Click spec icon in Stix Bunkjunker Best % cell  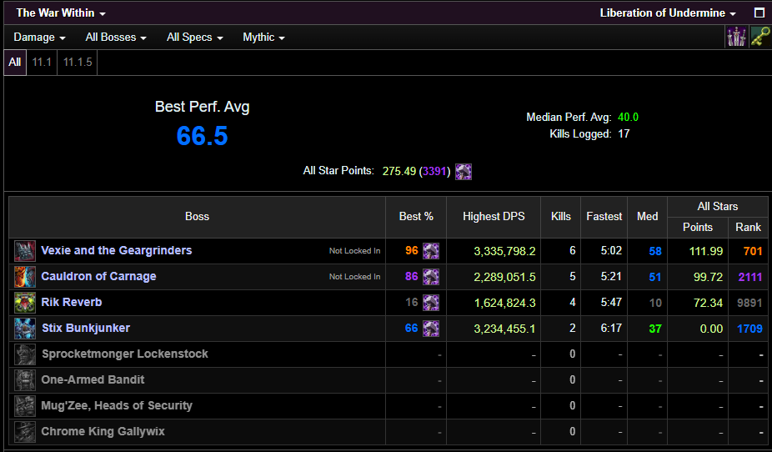(431, 329)
